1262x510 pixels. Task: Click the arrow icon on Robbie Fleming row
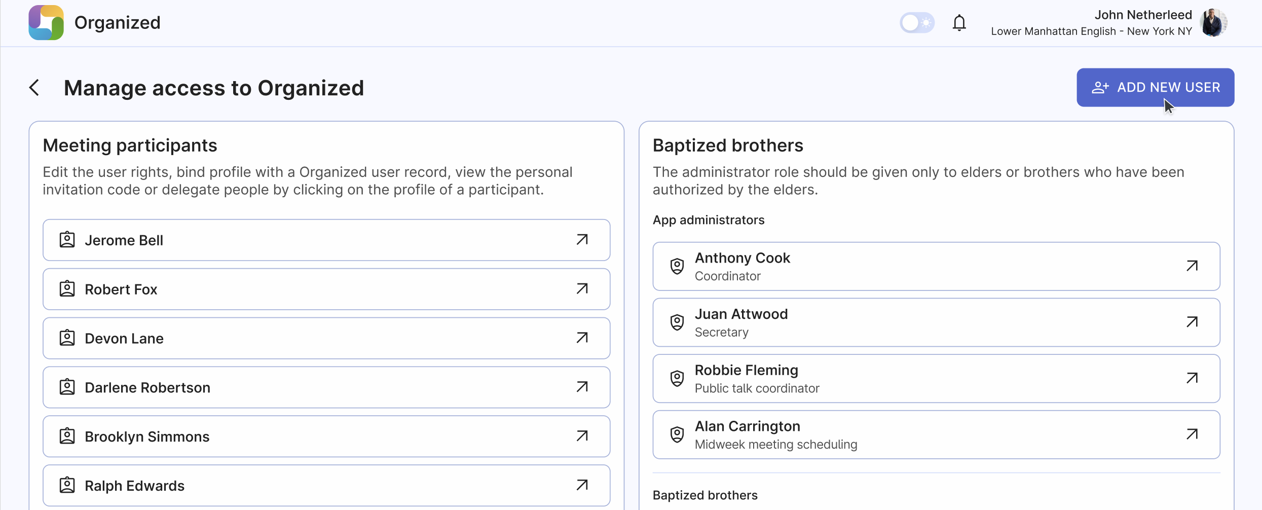pos(1192,378)
